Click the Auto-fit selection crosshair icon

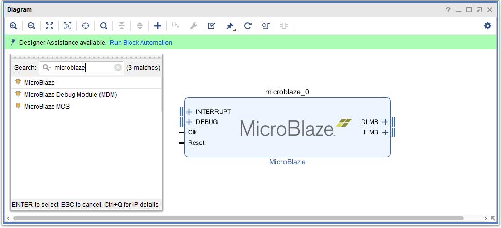[x=86, y=26]
